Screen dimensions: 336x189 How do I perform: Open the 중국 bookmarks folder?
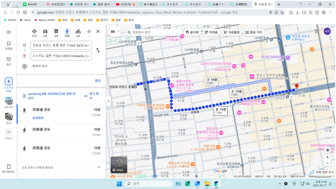pos(129,20)
